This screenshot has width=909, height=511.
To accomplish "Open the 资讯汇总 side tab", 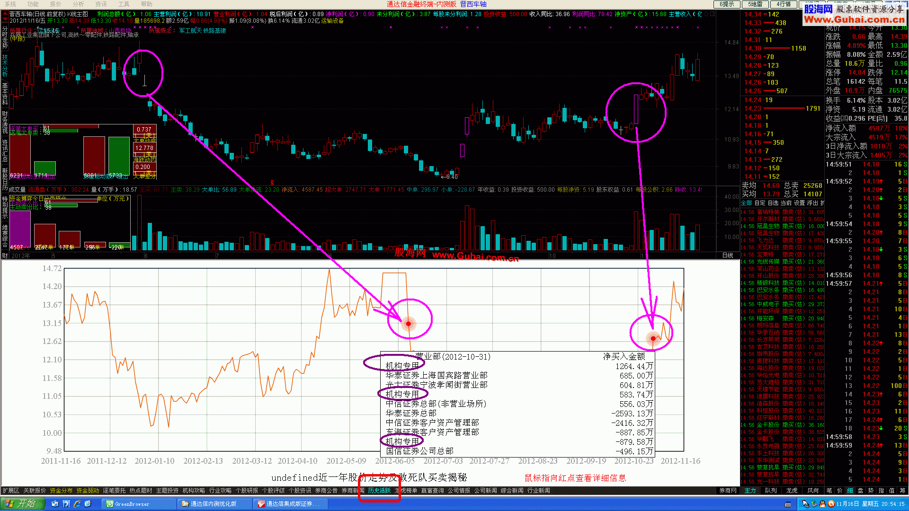I will 5,150.
